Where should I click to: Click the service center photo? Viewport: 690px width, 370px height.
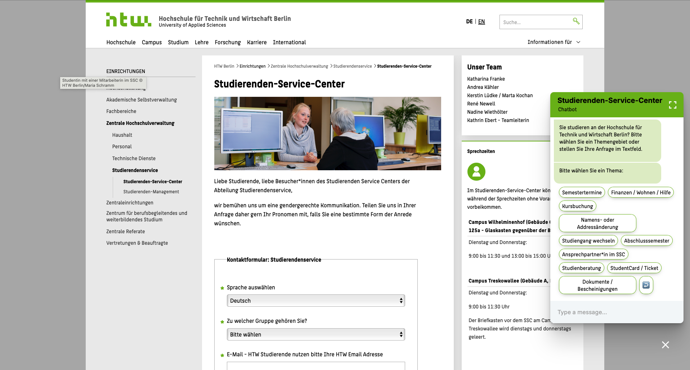[x=327, y=134]
